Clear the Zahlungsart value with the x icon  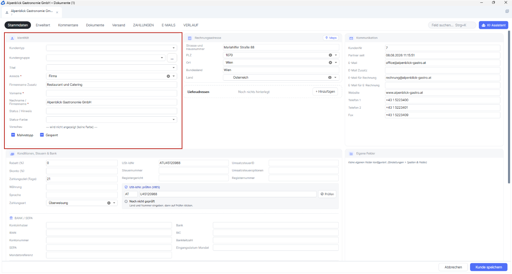(109, 203)
